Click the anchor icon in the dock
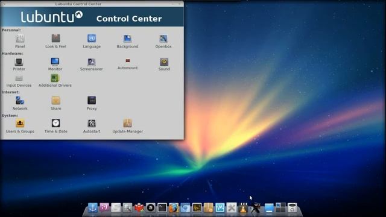Image resolution: width=386 pixels, height=217 pixels. click(93, 208)
